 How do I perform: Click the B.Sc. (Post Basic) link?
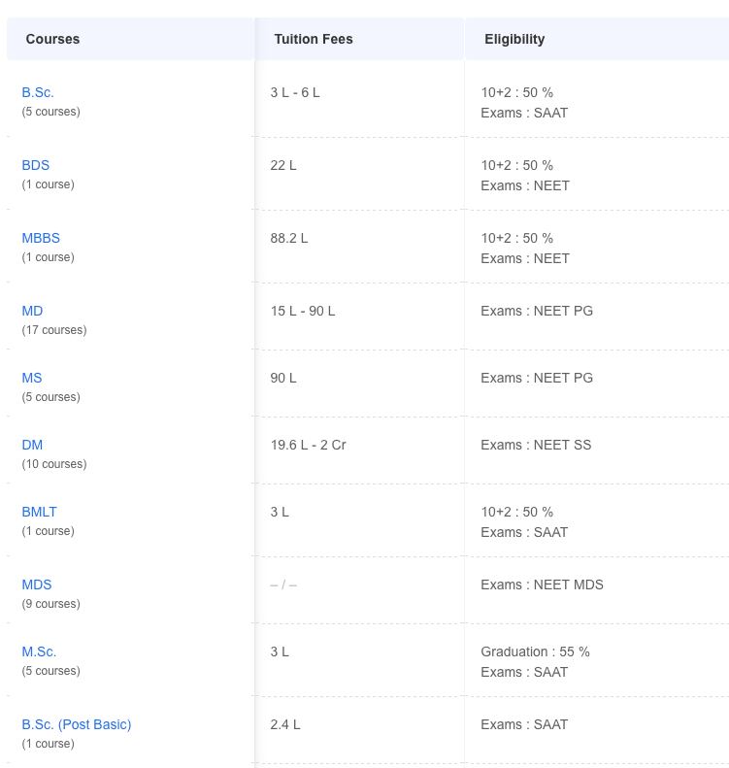pyautogui.click(x=77, y=724)
